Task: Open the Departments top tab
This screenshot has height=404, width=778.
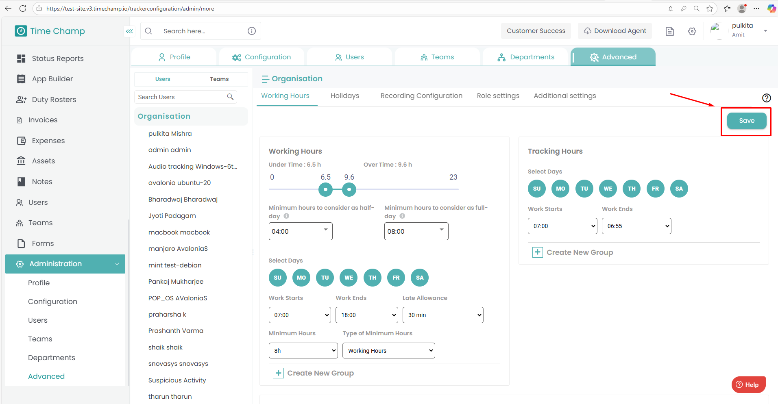Action: pyautogui.click(x=525, y=57)
